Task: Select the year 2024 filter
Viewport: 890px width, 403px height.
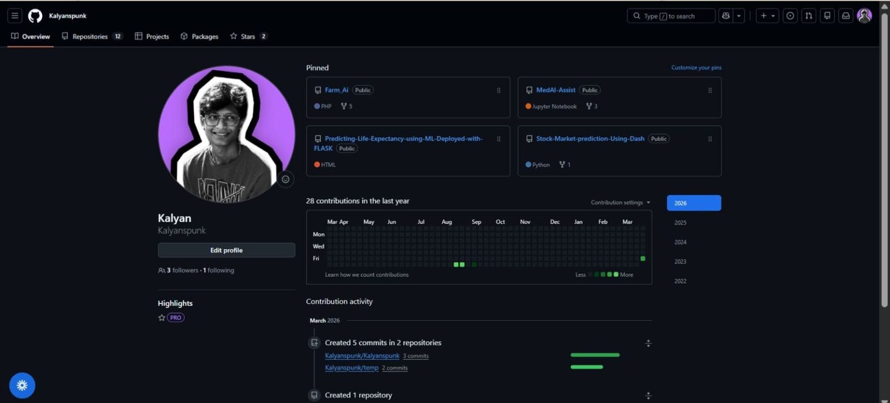Action: pyautogui.click(x=680, y=241)
